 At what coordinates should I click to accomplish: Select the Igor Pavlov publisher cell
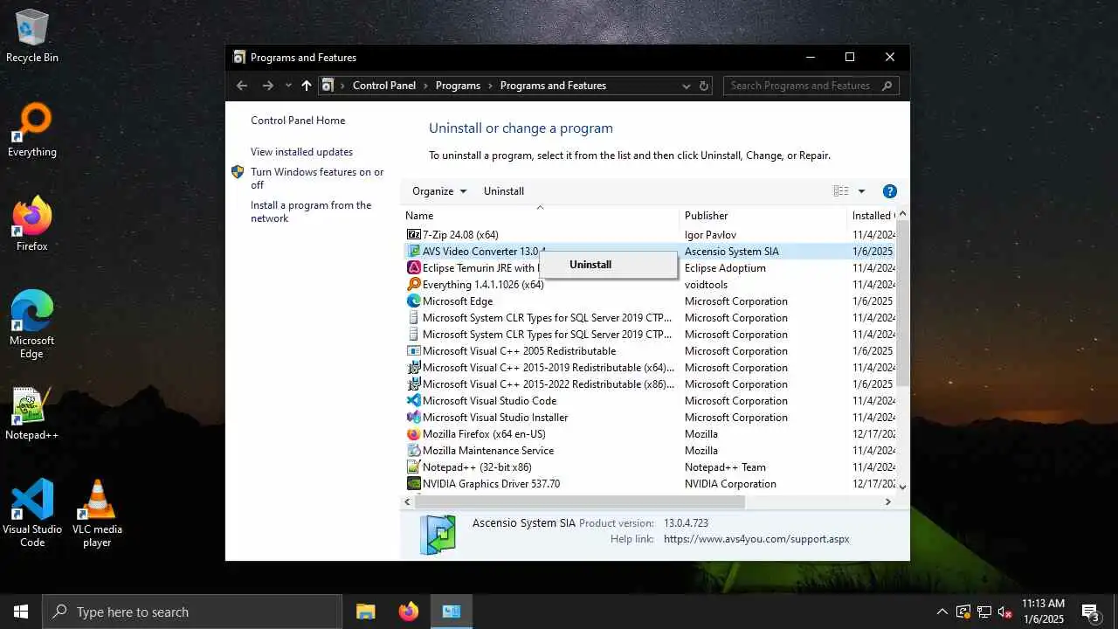(x=709, y=234)
